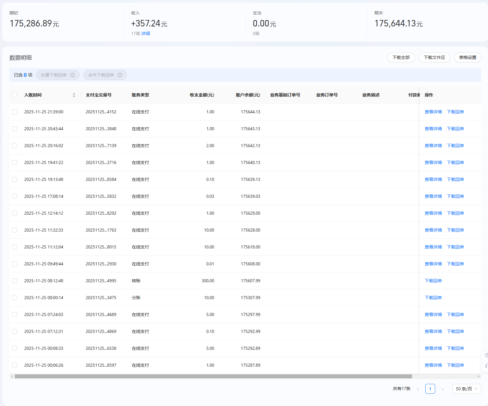Screen dimensions: 488x406
Task: Select the checkbox for the 转账 300.00 row
Action: click(14, 281)
